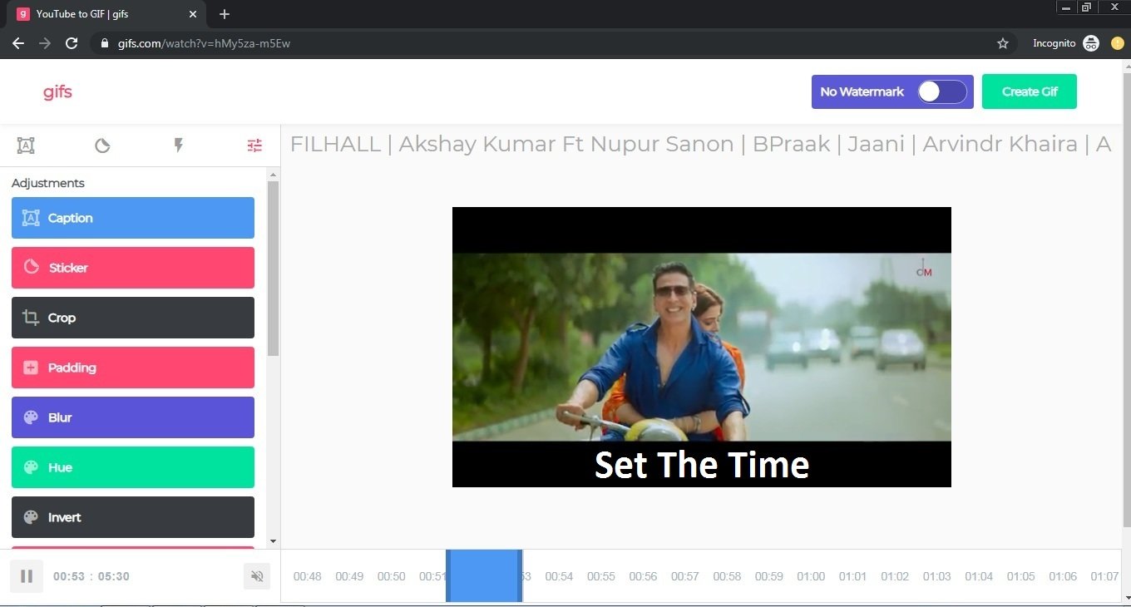Screen dimensions: 1131x607
Task: Apply the Blur adjustment
Action: tap(133, 417)
